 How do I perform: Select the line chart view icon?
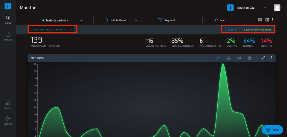pos(218,58)
